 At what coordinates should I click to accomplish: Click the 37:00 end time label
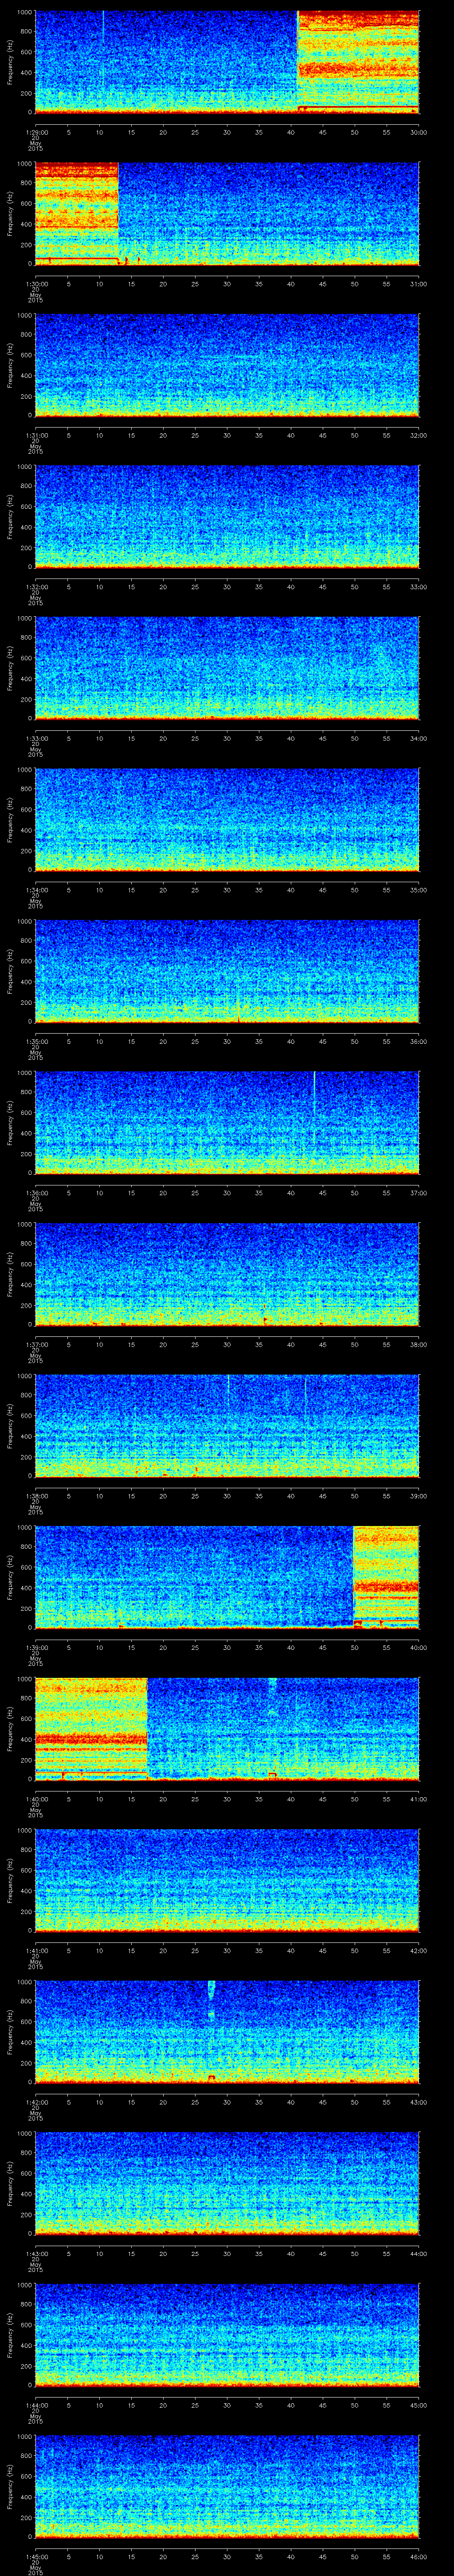point(418,1192)
